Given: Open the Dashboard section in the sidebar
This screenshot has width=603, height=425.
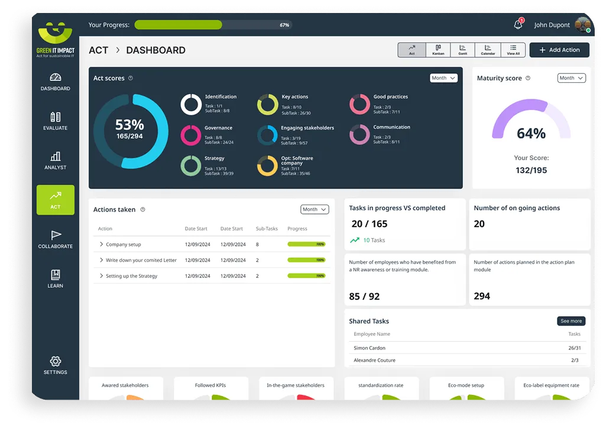Looking at the screenshot, I should [x=55, y=82].
